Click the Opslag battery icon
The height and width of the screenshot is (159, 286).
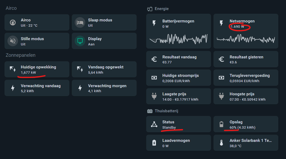pyautogui.click(x=221, y=124)
